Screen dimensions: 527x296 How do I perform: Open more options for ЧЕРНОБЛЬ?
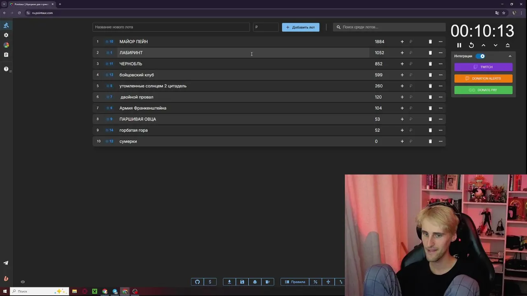coord(441,64)
